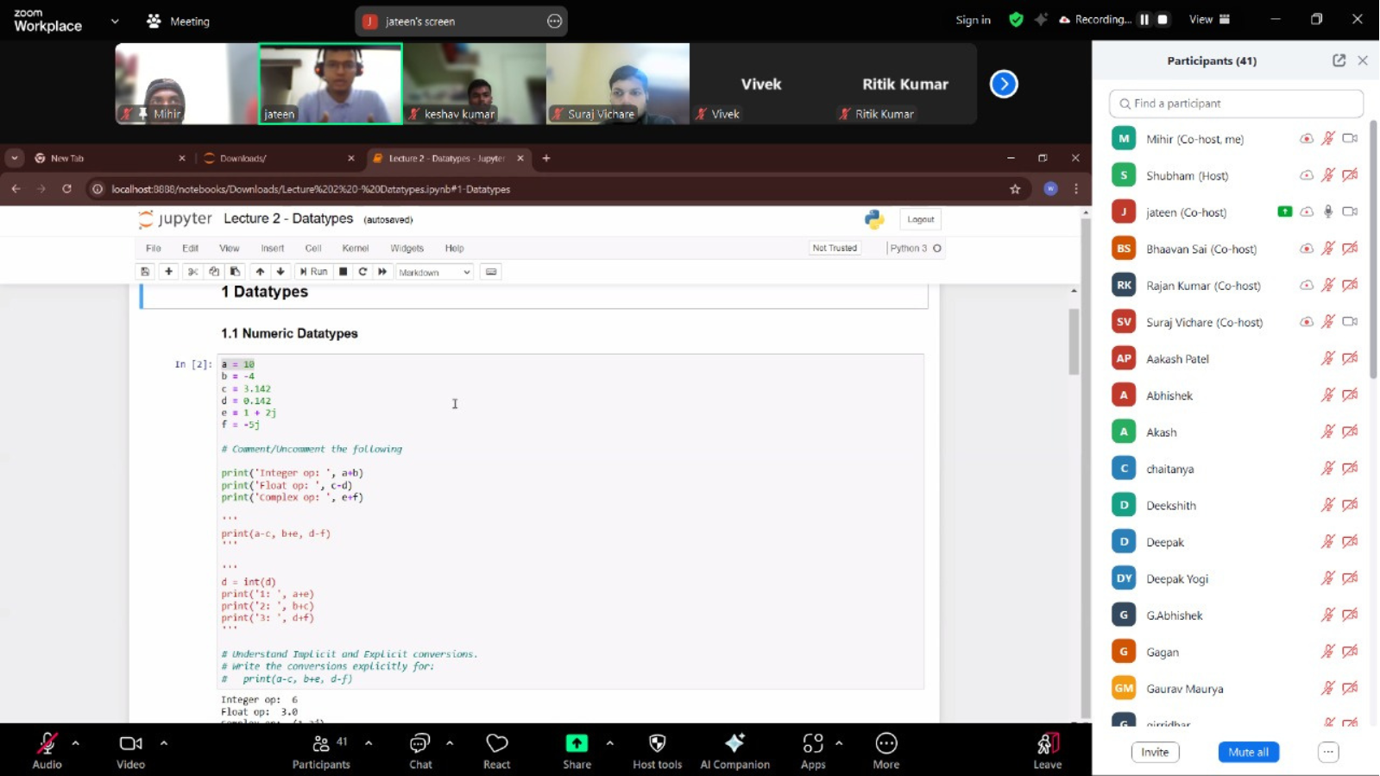Restart the kernel with the circular arrow

pos(363,272)
